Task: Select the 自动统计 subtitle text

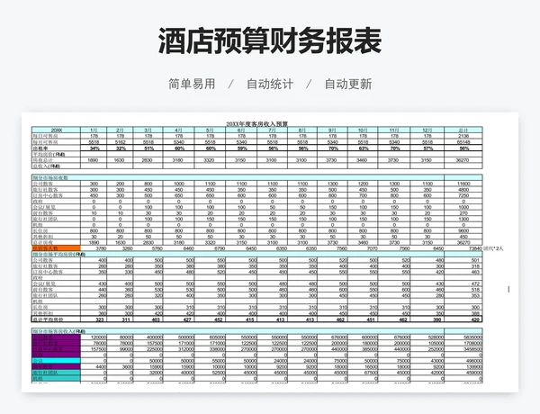Action: 270,84
